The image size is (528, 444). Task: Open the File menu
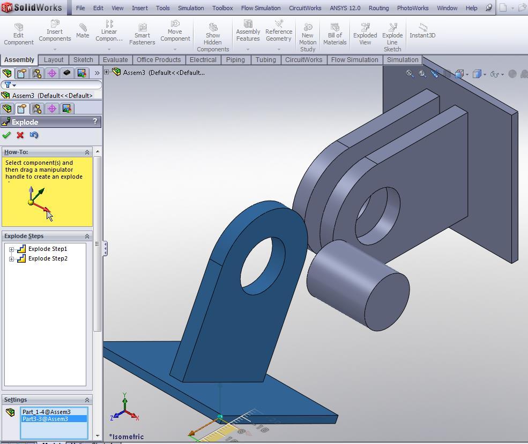[x=80, y=7]
